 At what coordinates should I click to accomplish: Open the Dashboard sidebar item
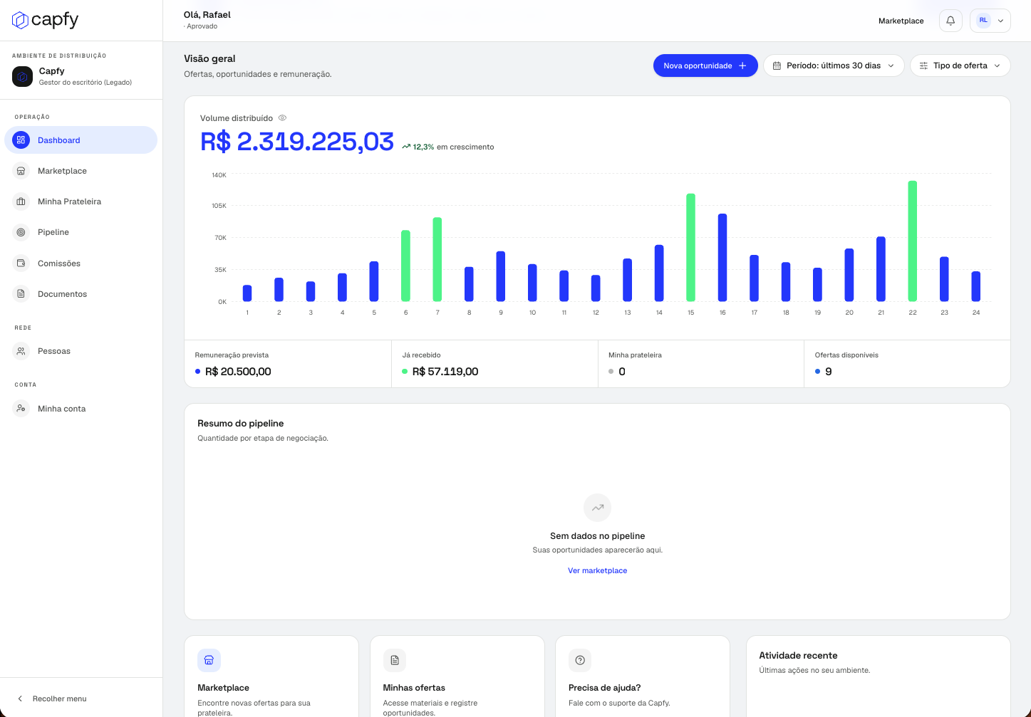click(81, 140)
